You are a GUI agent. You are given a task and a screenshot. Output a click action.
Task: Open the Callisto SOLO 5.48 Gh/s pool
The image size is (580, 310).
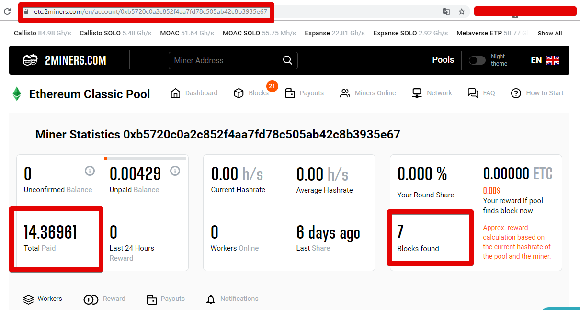coord(115,33)
